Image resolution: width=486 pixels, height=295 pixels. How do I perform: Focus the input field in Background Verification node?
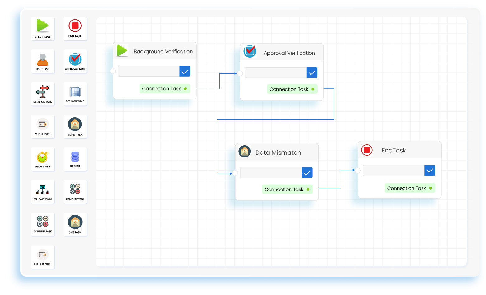[149, 71]
